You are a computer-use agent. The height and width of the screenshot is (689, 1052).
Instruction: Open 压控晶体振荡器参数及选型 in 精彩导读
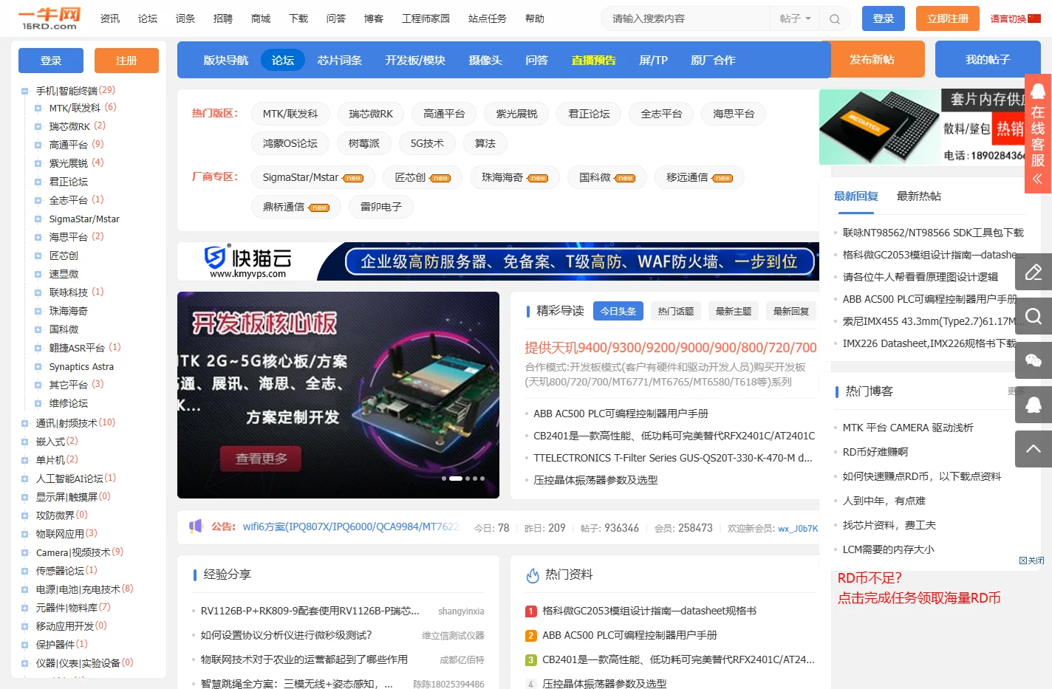pos(595,480)
